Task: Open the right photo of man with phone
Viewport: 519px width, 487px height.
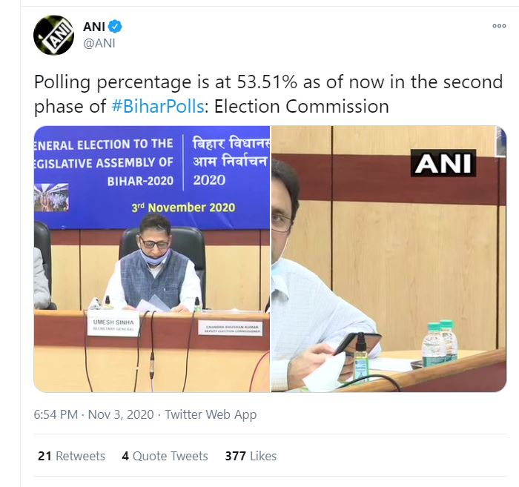Action: coord(389,259)
